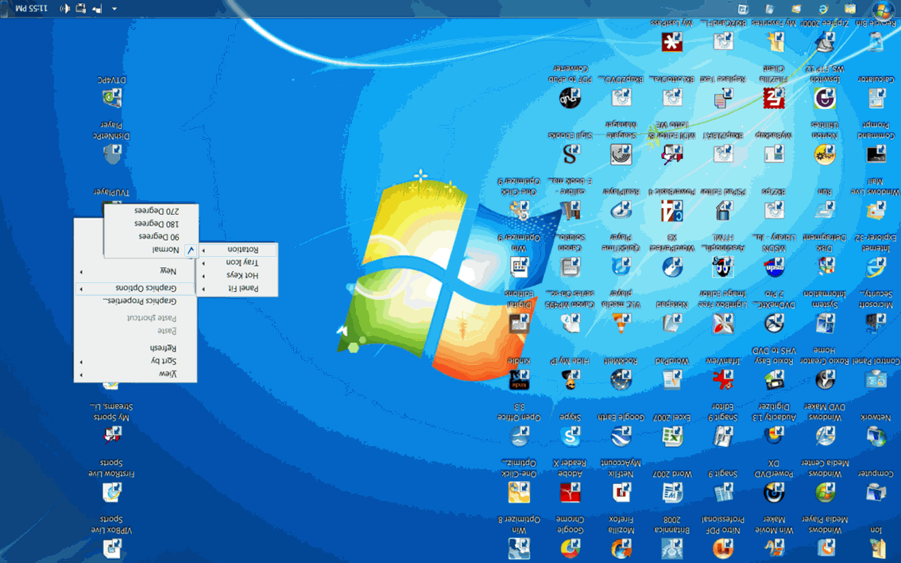Open the FileZilla Client desktop icon
The height and width of the screenshot is (563, 901).
click(773, 98)
